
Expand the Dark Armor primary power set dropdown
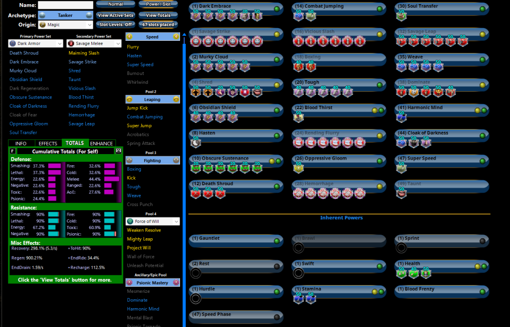tap(36, 44)
